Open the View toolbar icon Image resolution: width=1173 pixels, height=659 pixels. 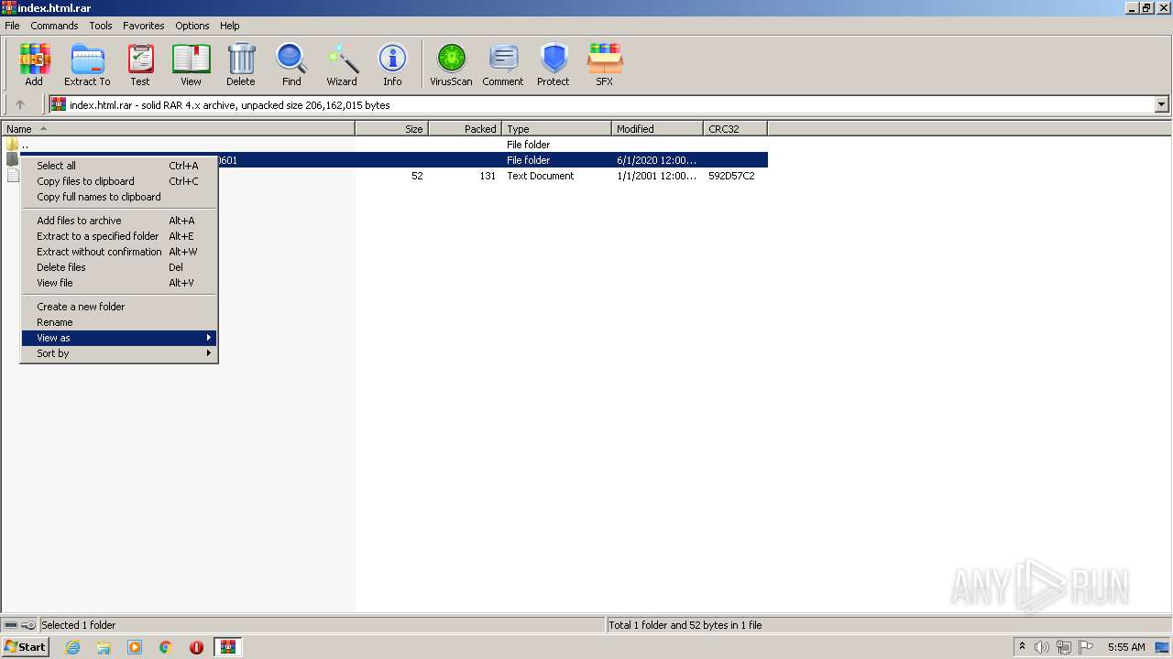tap(191, 65)
